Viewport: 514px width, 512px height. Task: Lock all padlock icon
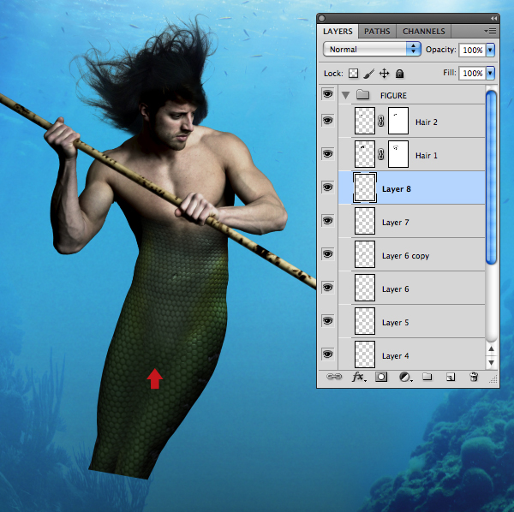[x=399, y=74]
